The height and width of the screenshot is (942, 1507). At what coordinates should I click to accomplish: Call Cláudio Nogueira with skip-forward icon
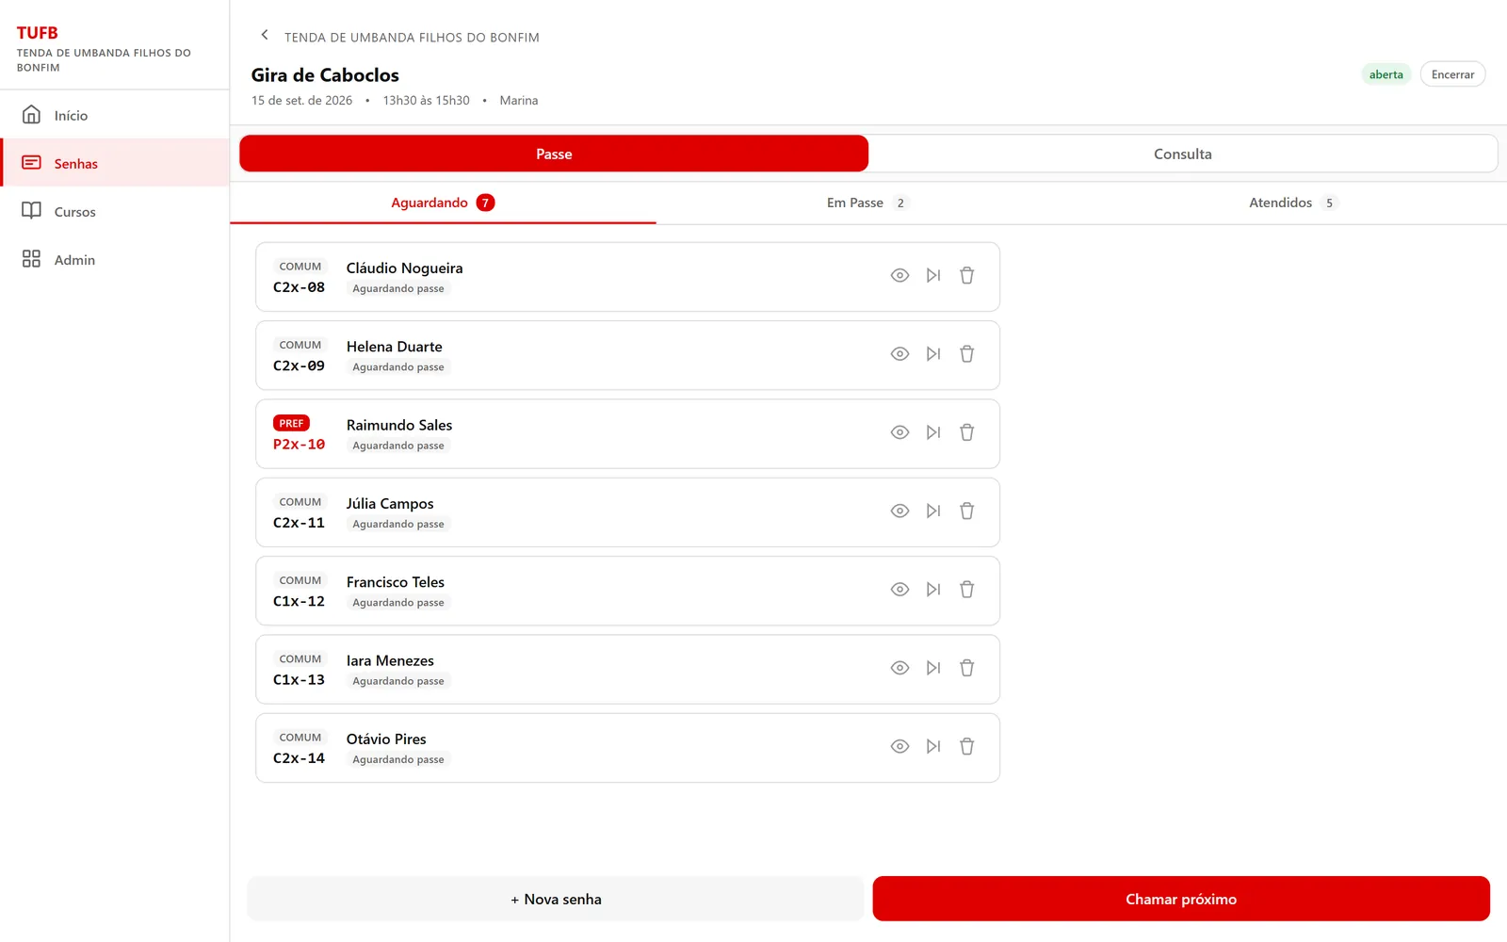tap(933, 276)
